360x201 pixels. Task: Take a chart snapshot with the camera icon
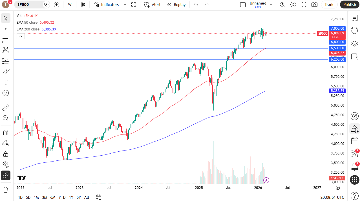[x=314, y=5]
